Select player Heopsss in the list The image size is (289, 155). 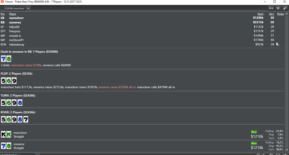click(15, 31)
